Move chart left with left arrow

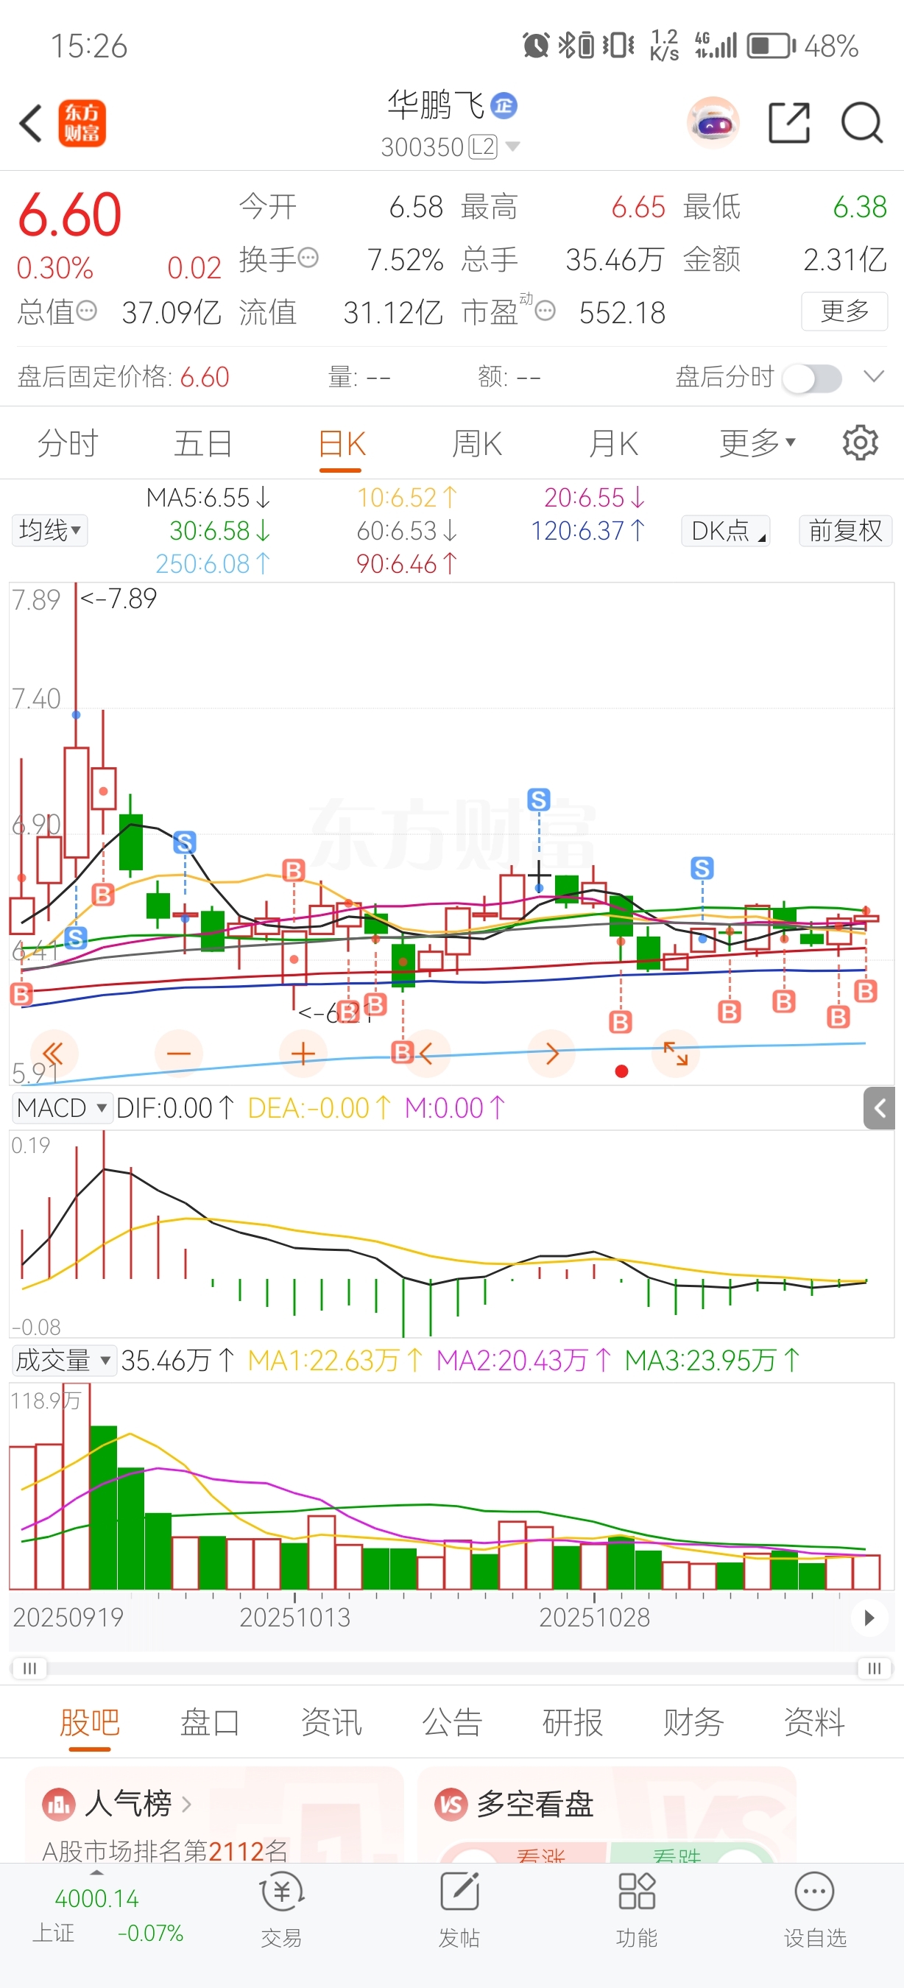point(426,1054)
